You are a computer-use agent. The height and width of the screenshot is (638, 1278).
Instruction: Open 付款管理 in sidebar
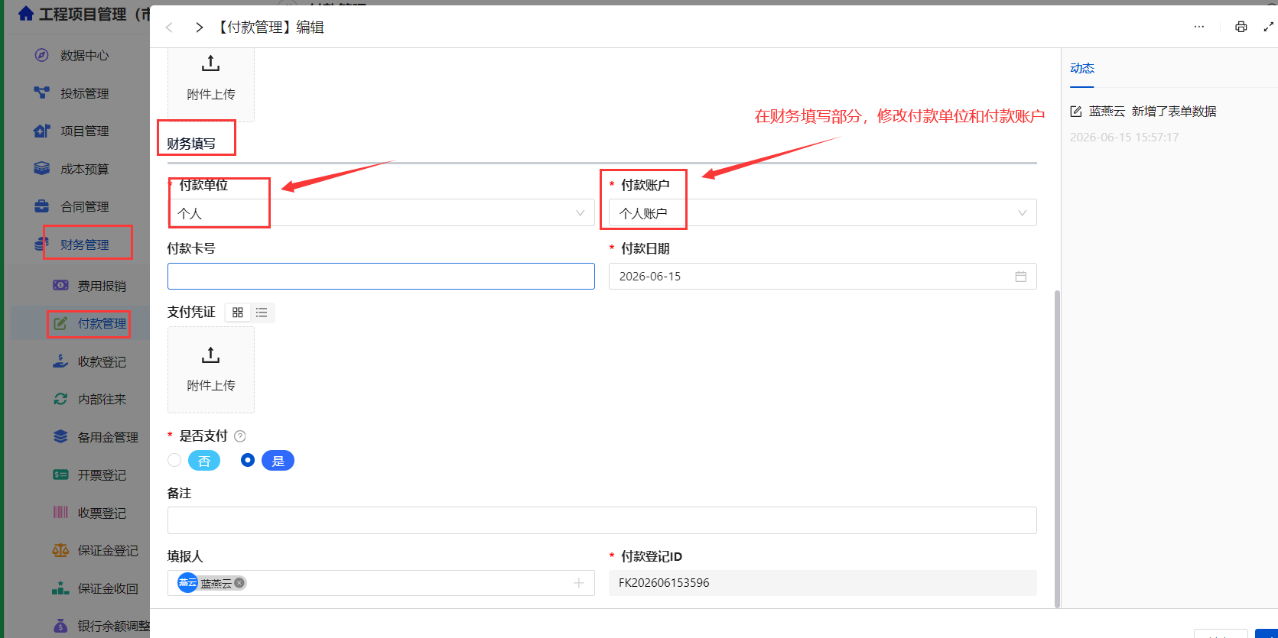coord(102,323)
